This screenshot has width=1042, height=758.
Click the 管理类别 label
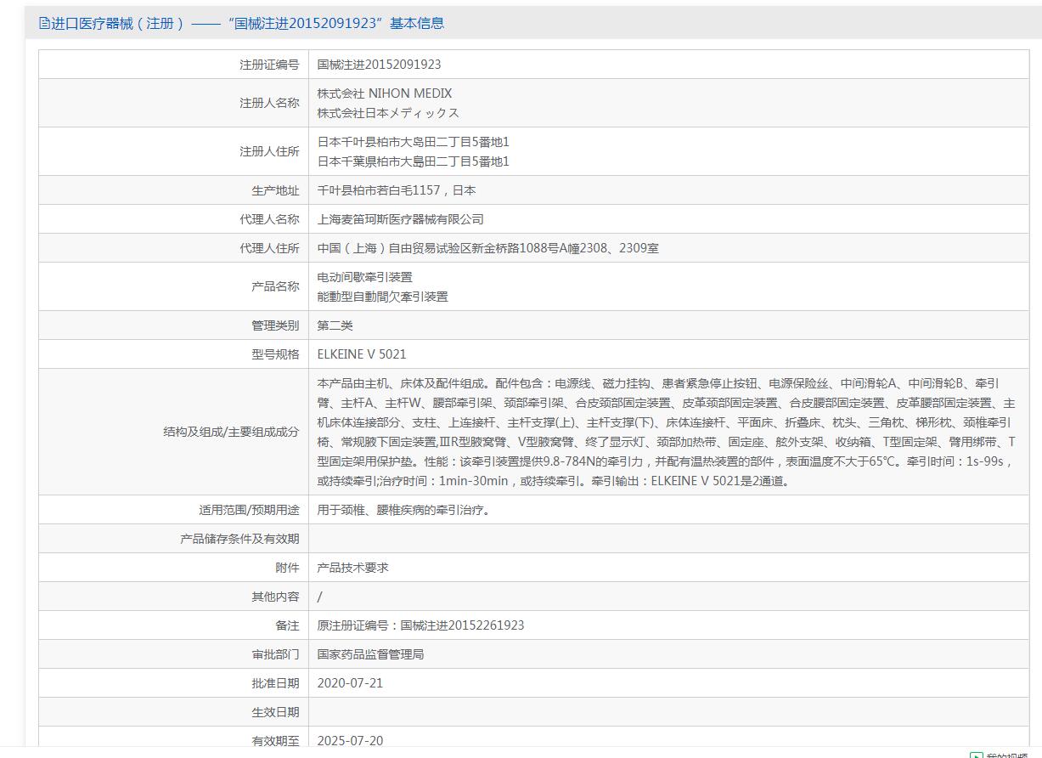[275, 325]
